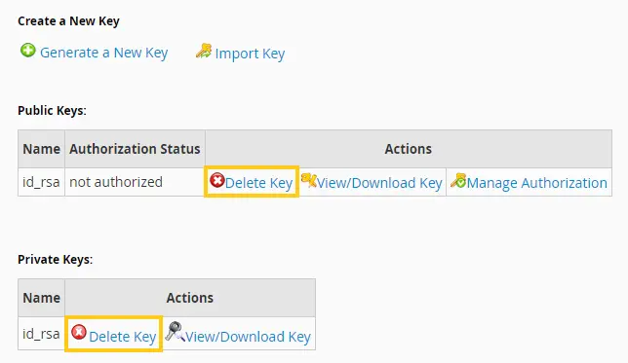Click the green plus Generate icon
This screenshot has width=628, height=363.
tap(27, 51)
